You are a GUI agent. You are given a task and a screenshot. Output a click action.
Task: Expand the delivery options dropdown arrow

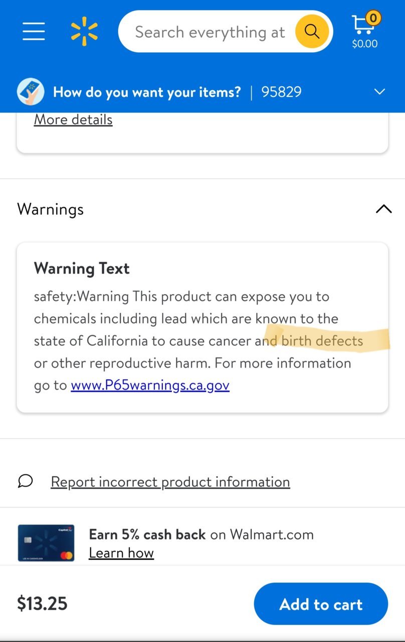[380, 92]
